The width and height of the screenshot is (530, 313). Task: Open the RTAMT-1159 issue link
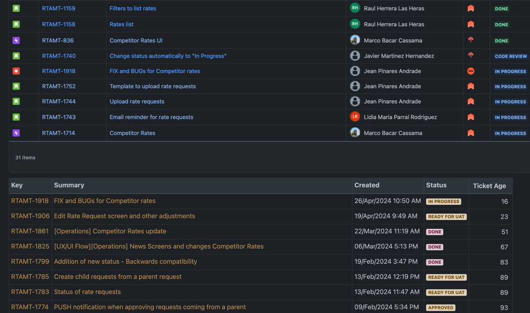pos(58,8)
